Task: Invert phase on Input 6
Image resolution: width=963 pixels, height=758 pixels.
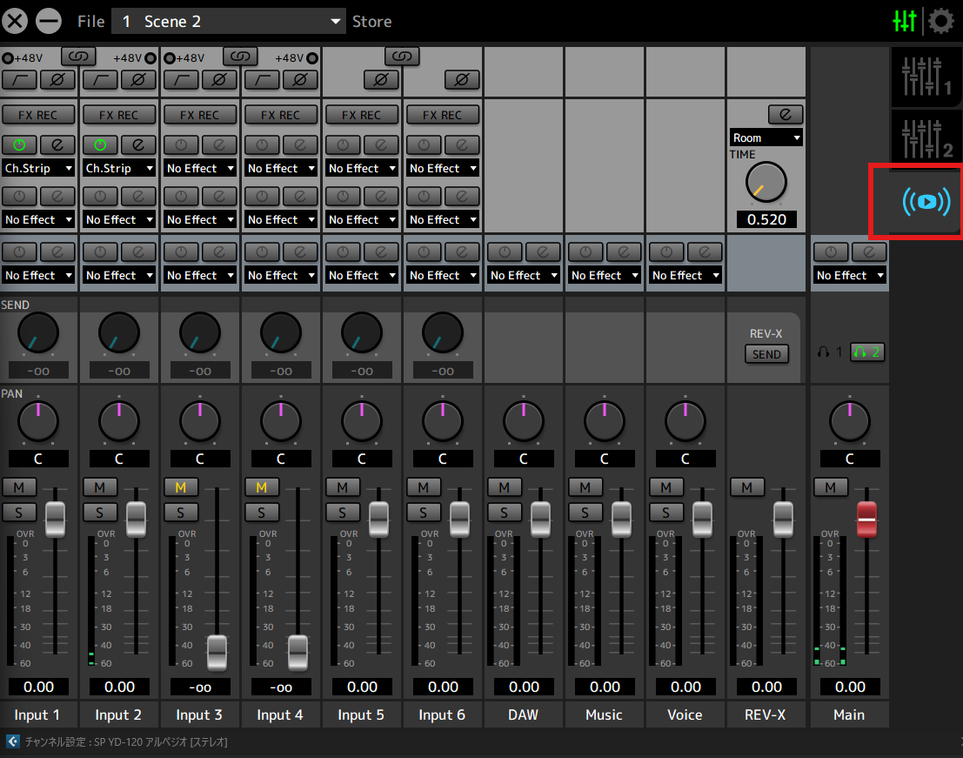Action: click(462, 79)
